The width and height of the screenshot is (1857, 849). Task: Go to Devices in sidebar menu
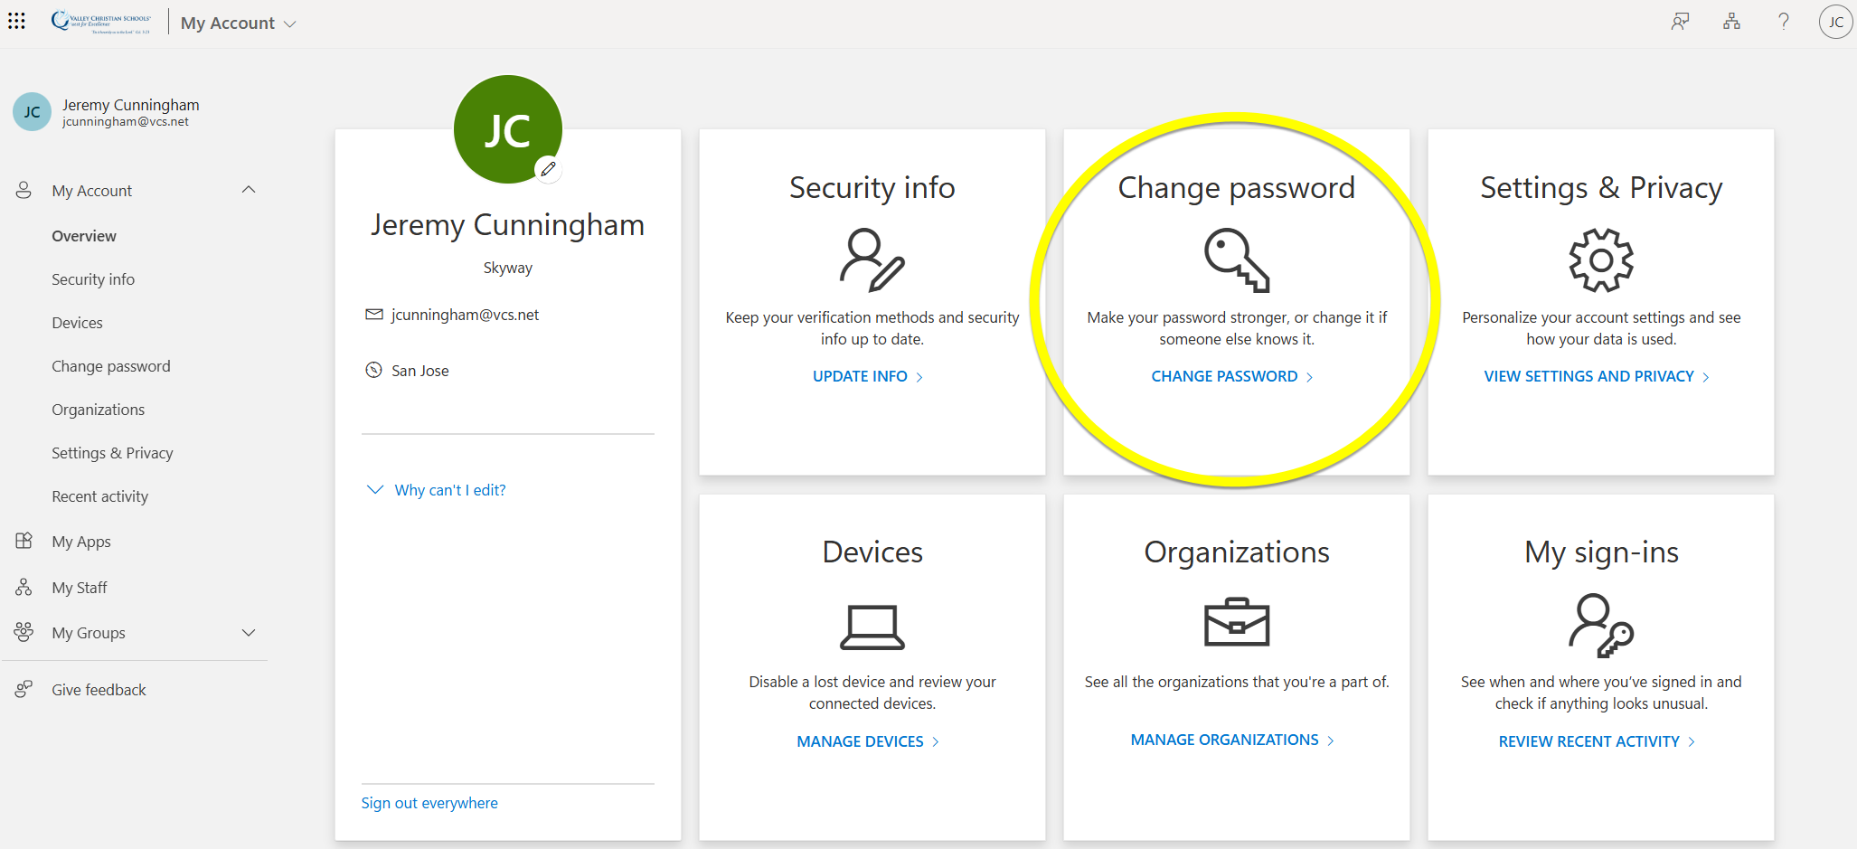(77, 323)
